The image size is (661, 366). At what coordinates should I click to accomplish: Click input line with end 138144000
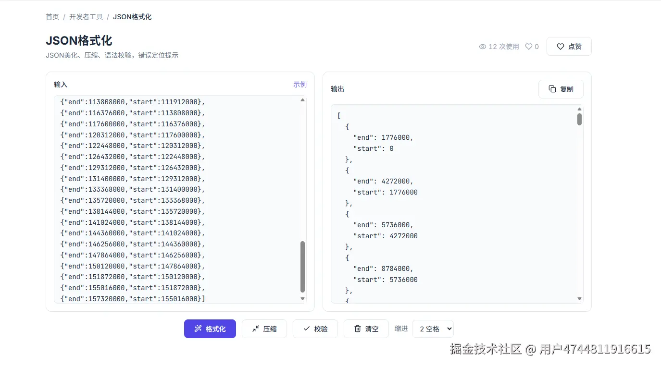point(133,211)
